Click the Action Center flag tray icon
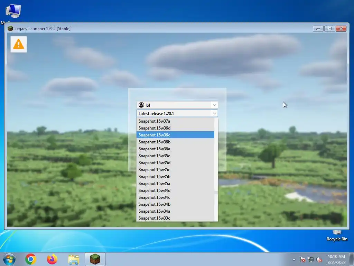Viewport: 354px width, 266px height. (x=302, y=259)
